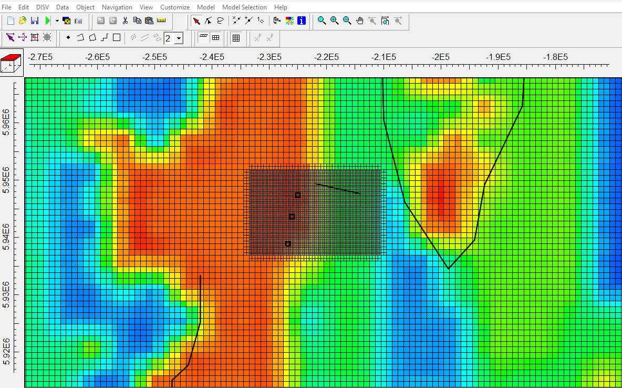Open the color grid data visualization icon
The height and width of the screenshot is (388, 622).
[289, 21]
